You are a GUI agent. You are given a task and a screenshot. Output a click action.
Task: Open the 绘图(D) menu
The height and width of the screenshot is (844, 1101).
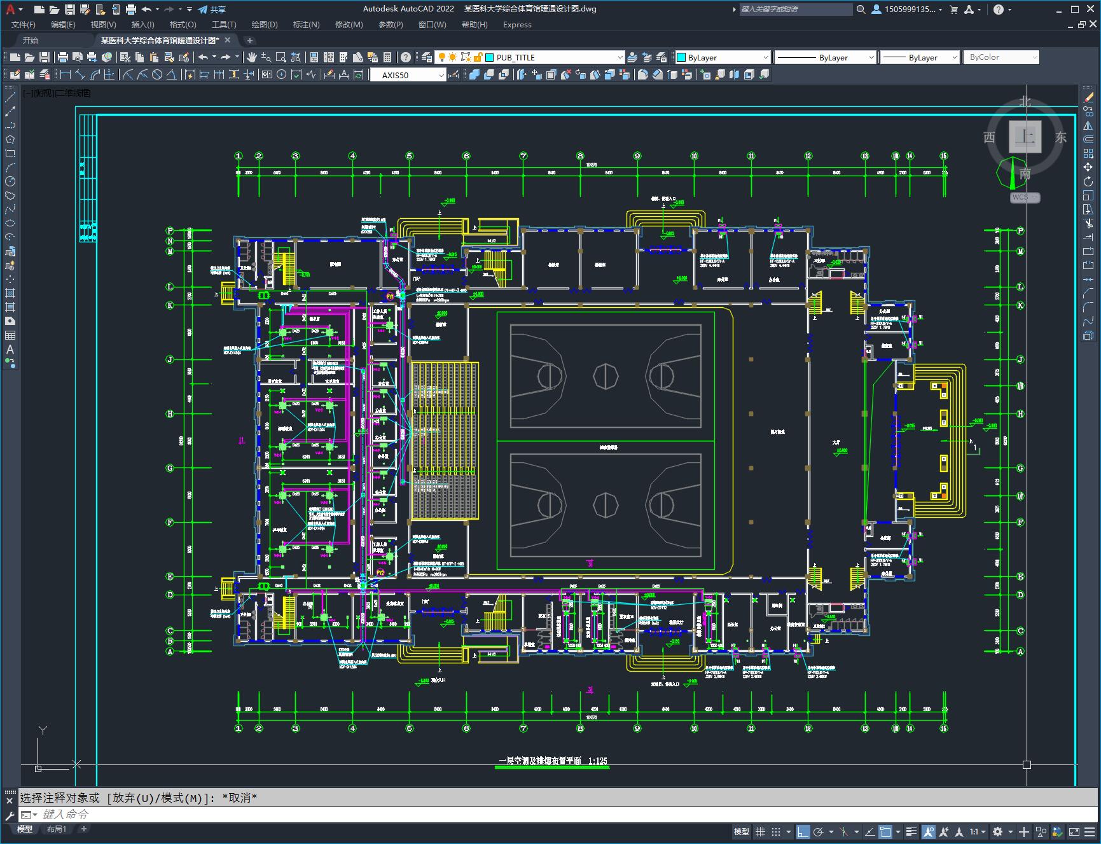click(265, 24)
